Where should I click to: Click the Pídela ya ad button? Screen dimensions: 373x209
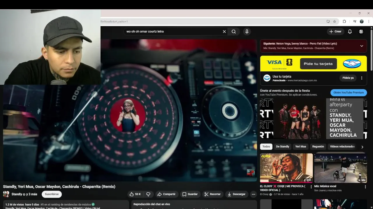pyautogui.click(x=348, y=78)
